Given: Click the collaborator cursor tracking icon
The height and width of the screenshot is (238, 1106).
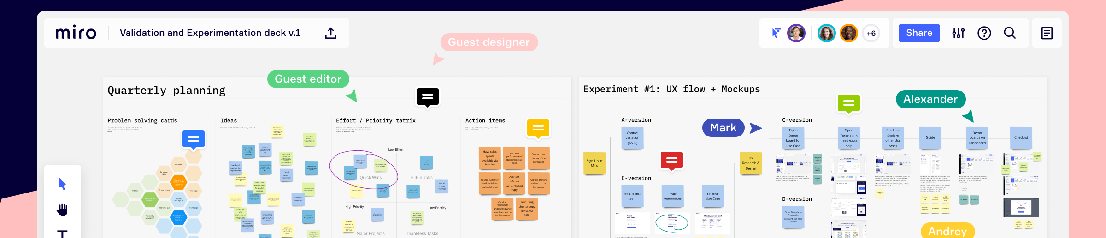Looking at the screenshot, I should coord(776,33).
